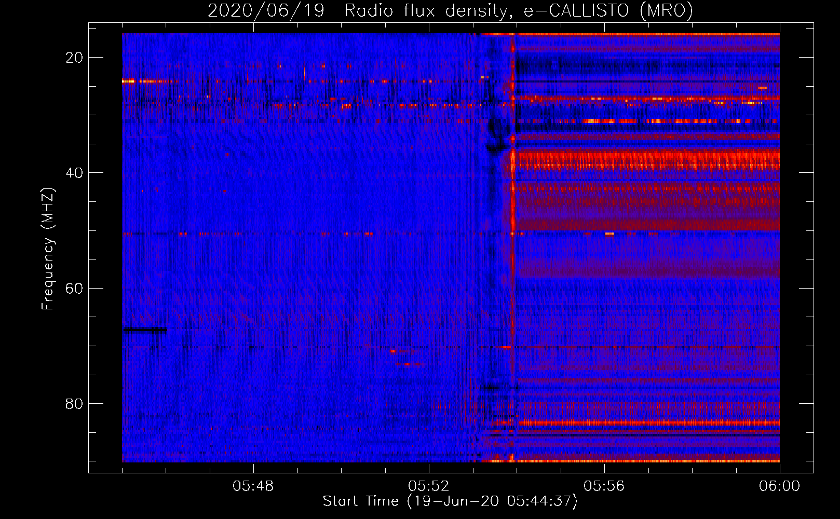Click the plot title 'Radio flux density, e-CALLISTO (MRO)'

(x=518, y=10)
